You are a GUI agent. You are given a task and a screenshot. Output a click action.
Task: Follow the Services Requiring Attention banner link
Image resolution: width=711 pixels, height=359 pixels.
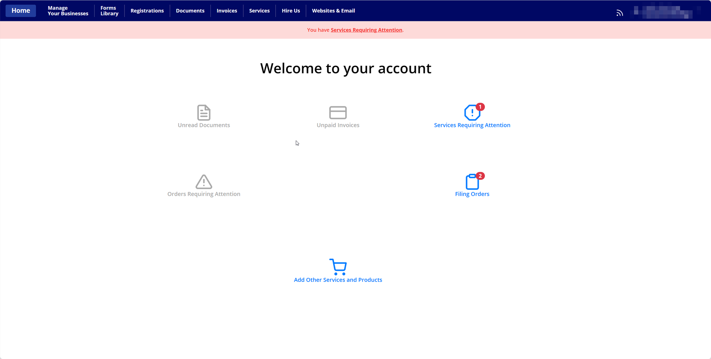pos(367,30)
